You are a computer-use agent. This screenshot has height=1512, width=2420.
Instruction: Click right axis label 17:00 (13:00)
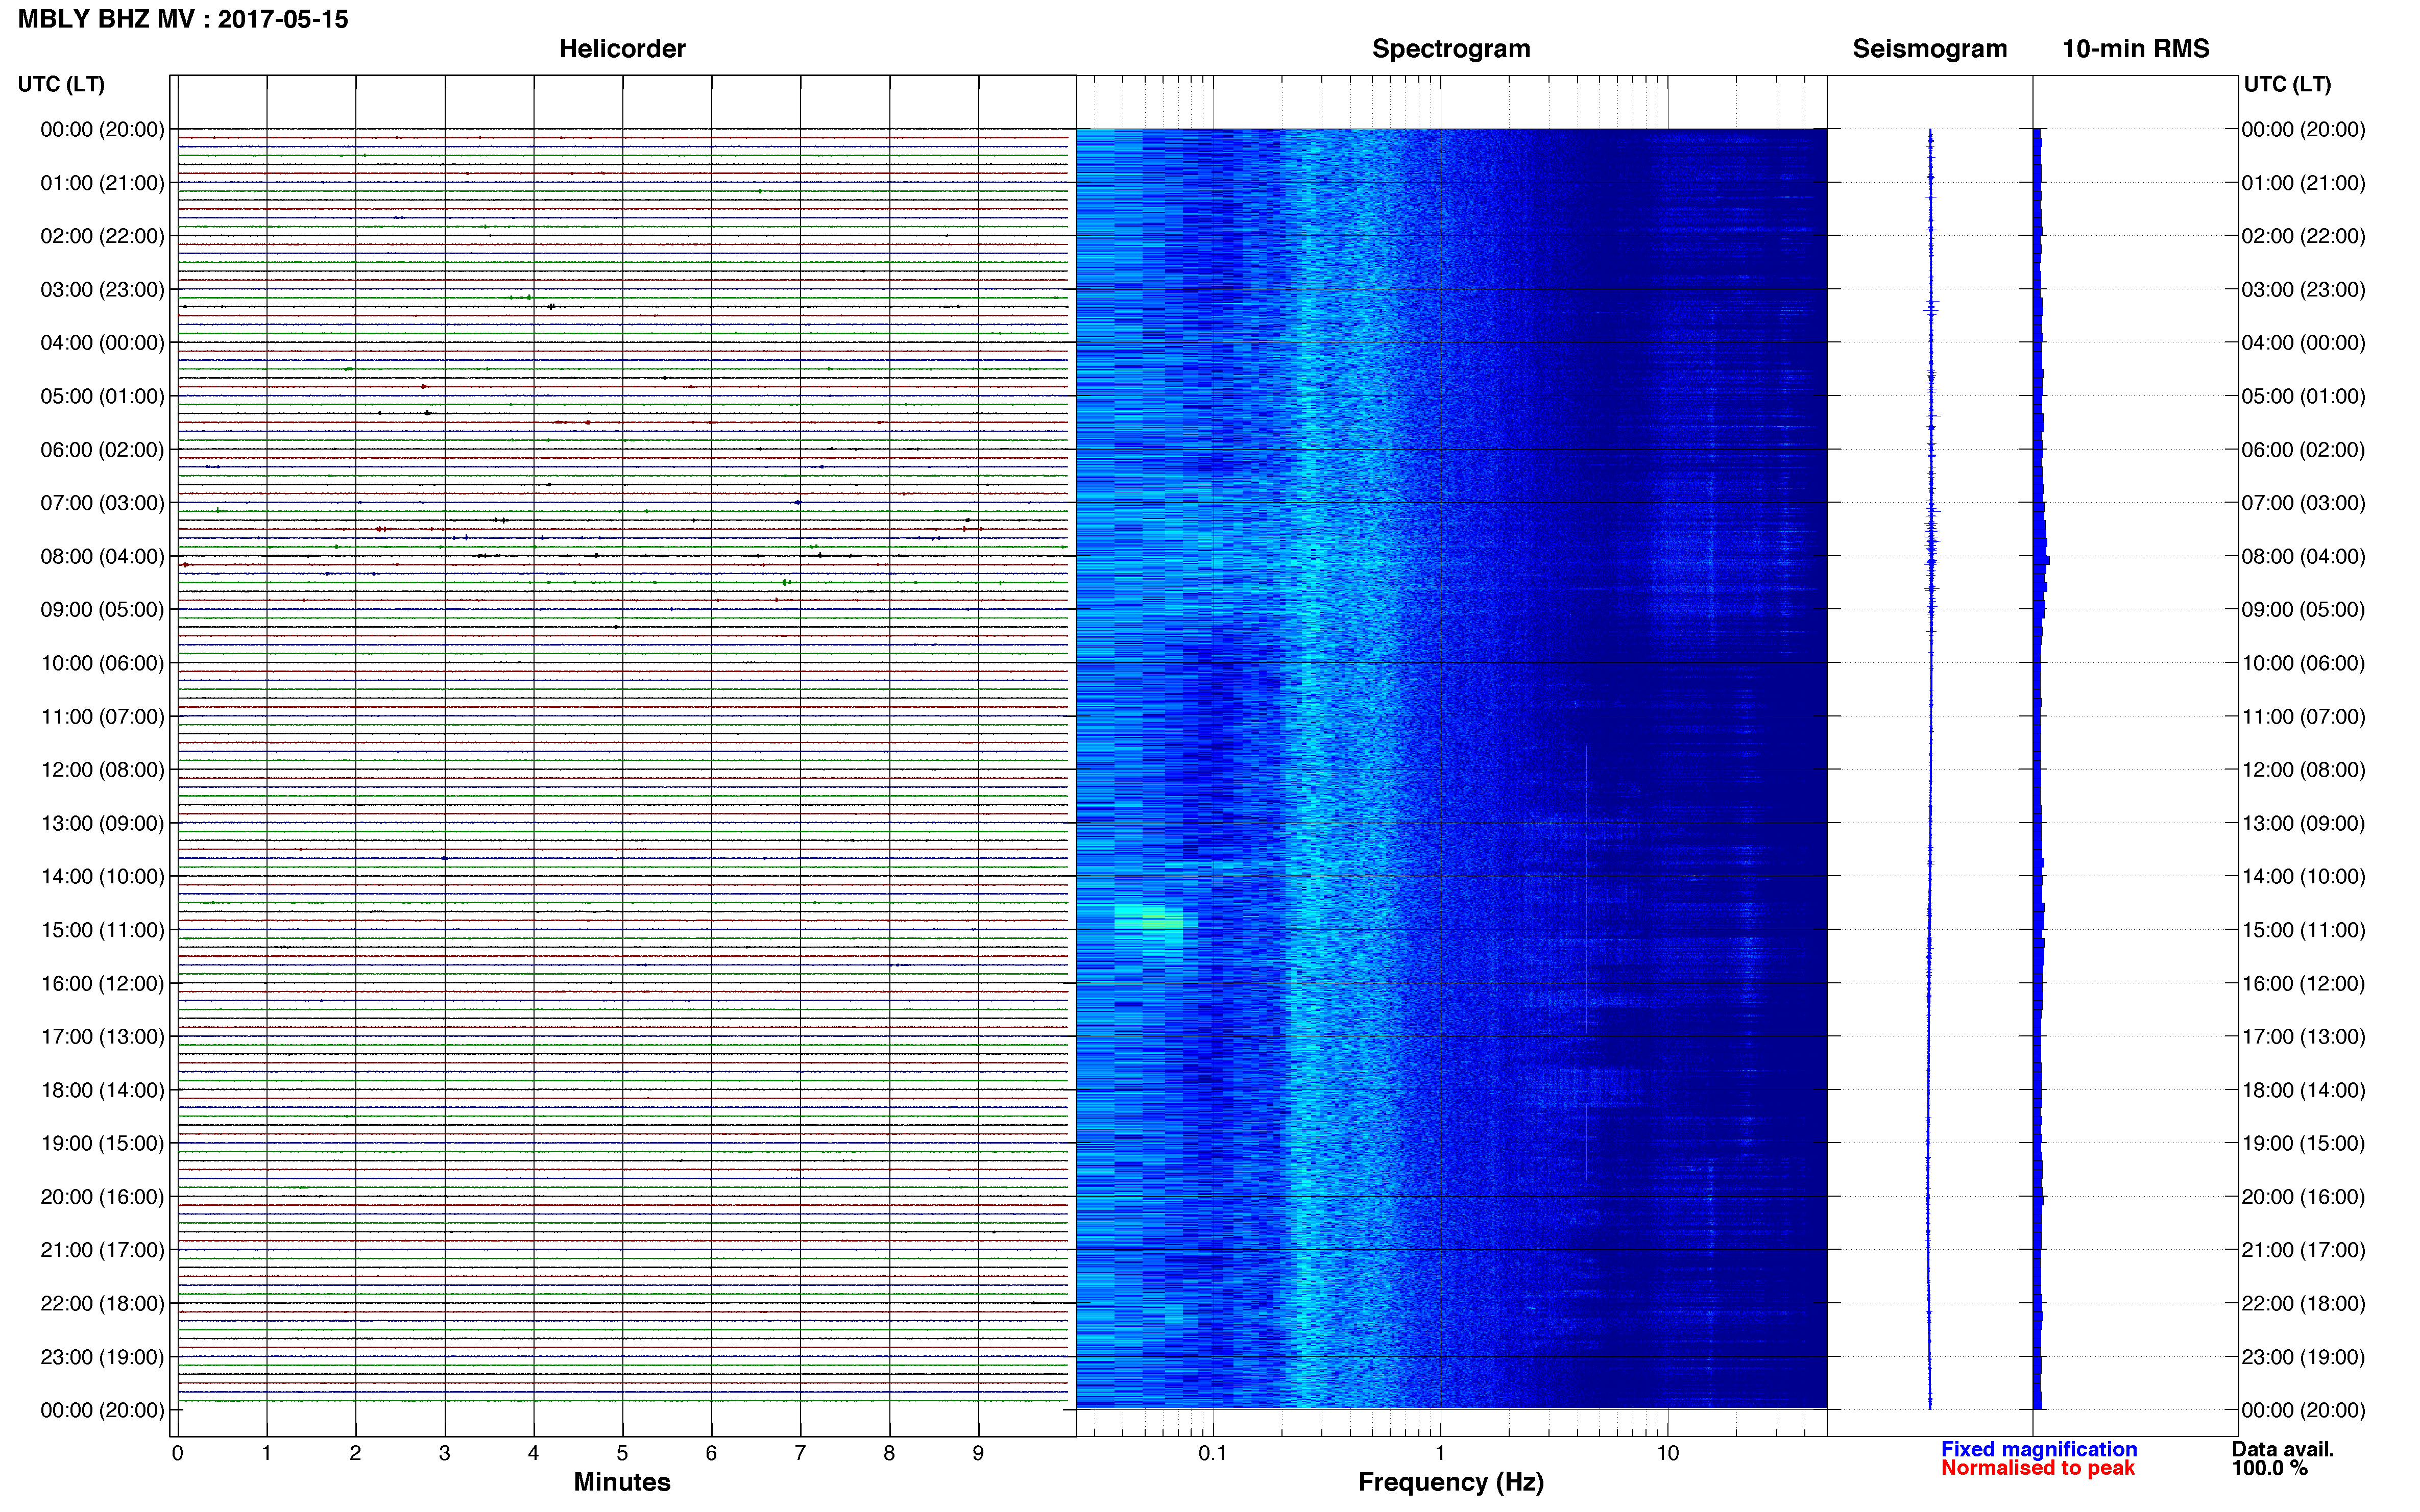point(2303,1036)
